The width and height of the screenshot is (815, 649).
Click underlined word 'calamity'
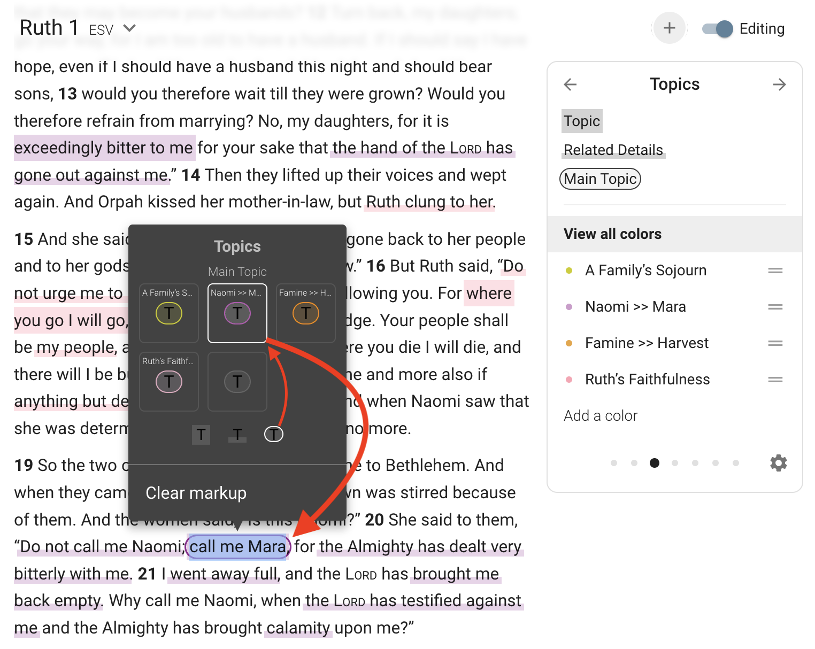point(298,628)
